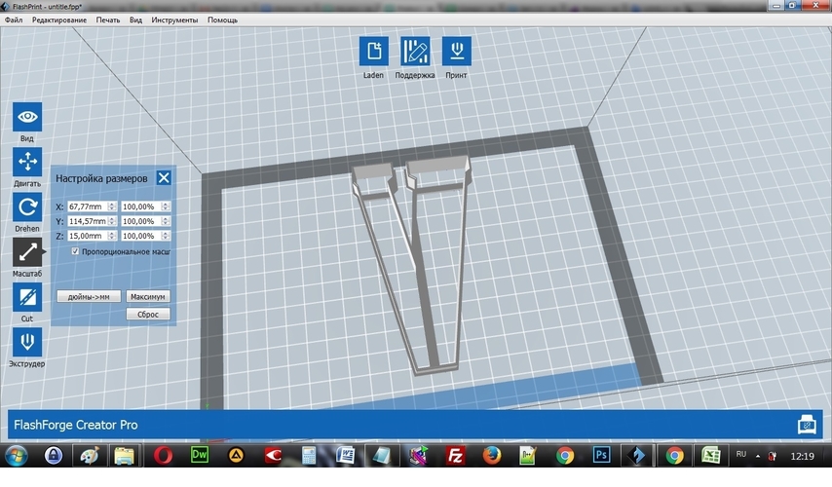Open the Вид menu in menu bar
Screen dimensions: 832x487
click(x=135, y=19)
